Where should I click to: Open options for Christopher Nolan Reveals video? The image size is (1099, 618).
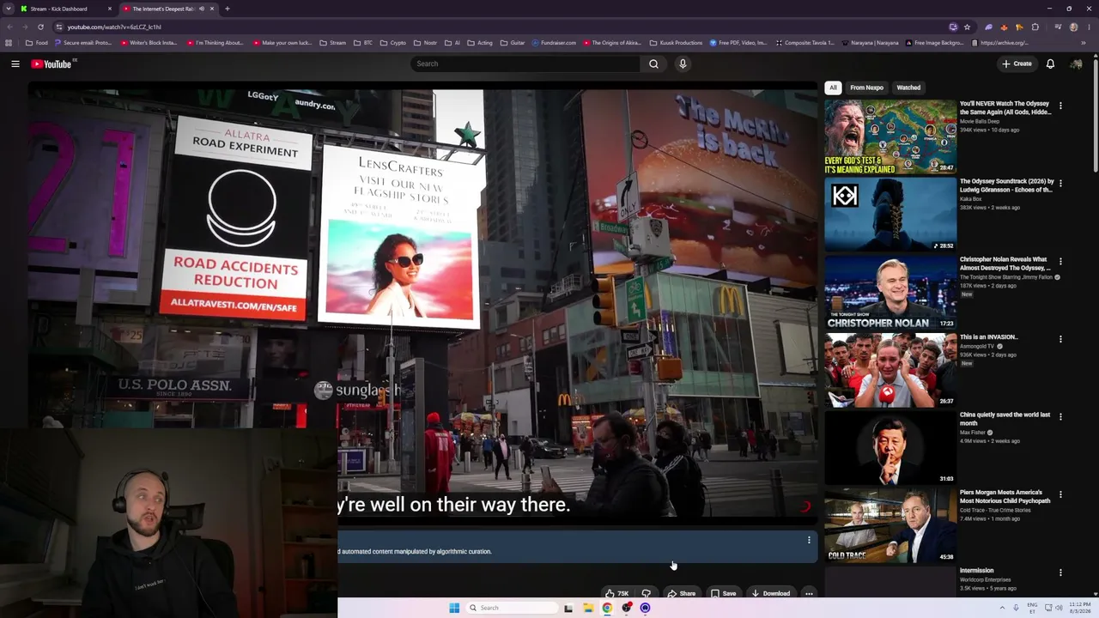click(x=1060, y=261)
